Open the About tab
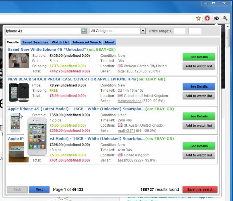The height and width of the screenshot is (201, 233). (109, 42)
